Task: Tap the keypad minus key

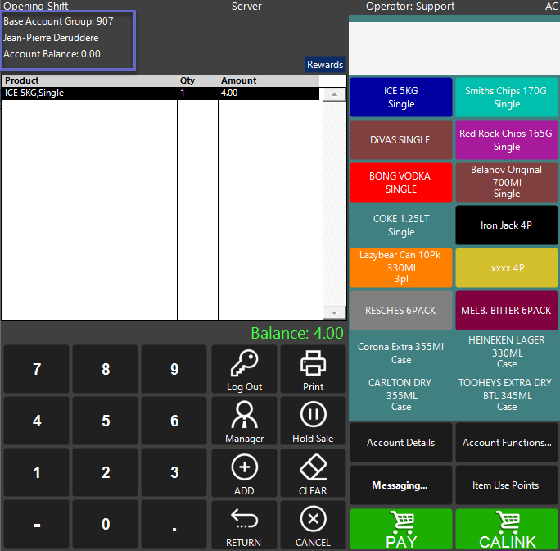Action: (36, 524)
